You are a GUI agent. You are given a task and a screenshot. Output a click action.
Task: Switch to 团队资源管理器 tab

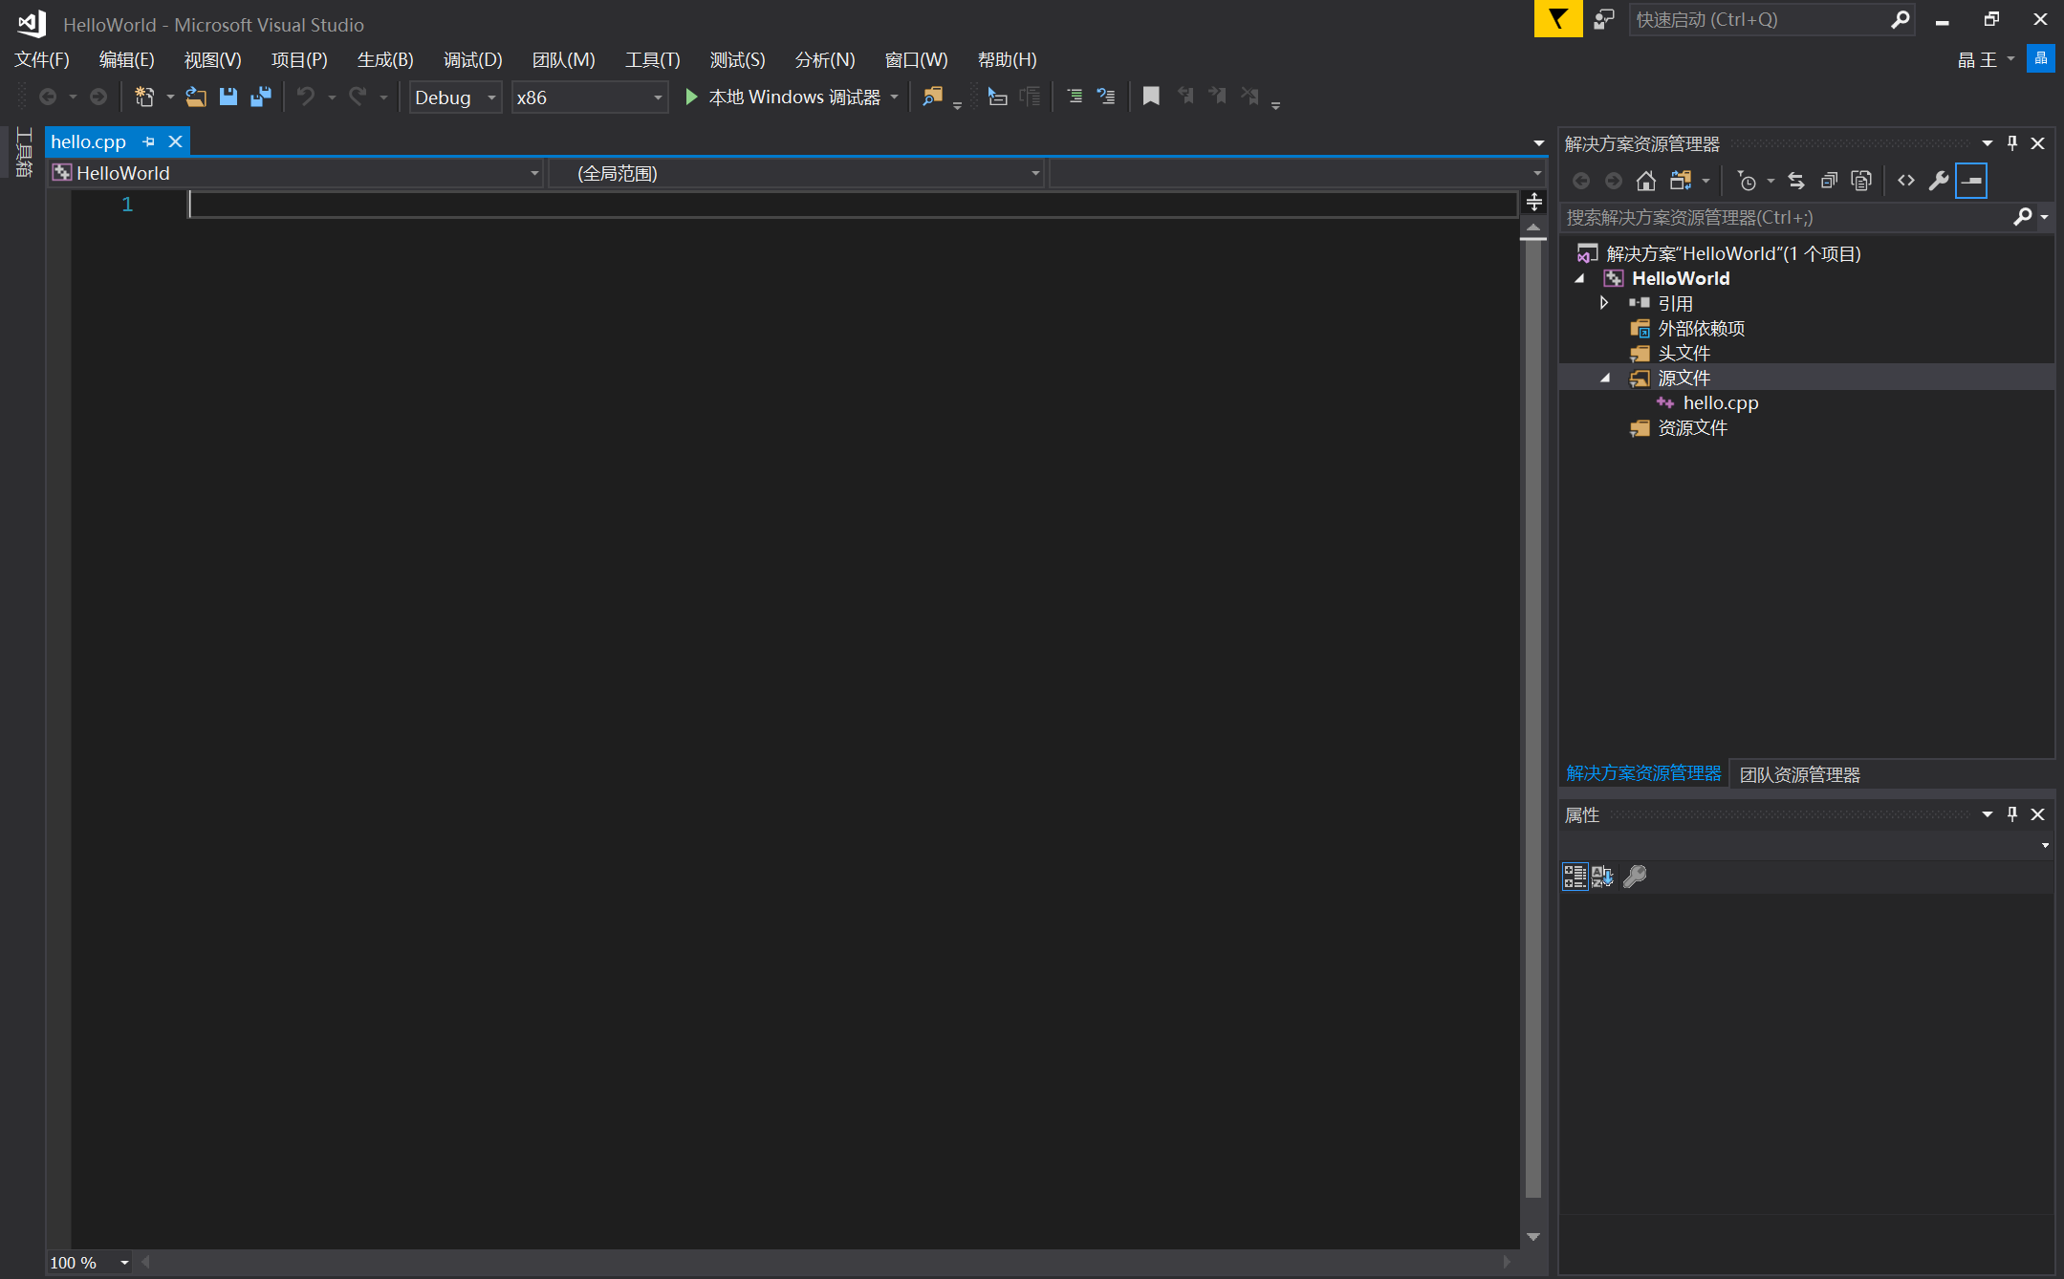[1799, 774]
